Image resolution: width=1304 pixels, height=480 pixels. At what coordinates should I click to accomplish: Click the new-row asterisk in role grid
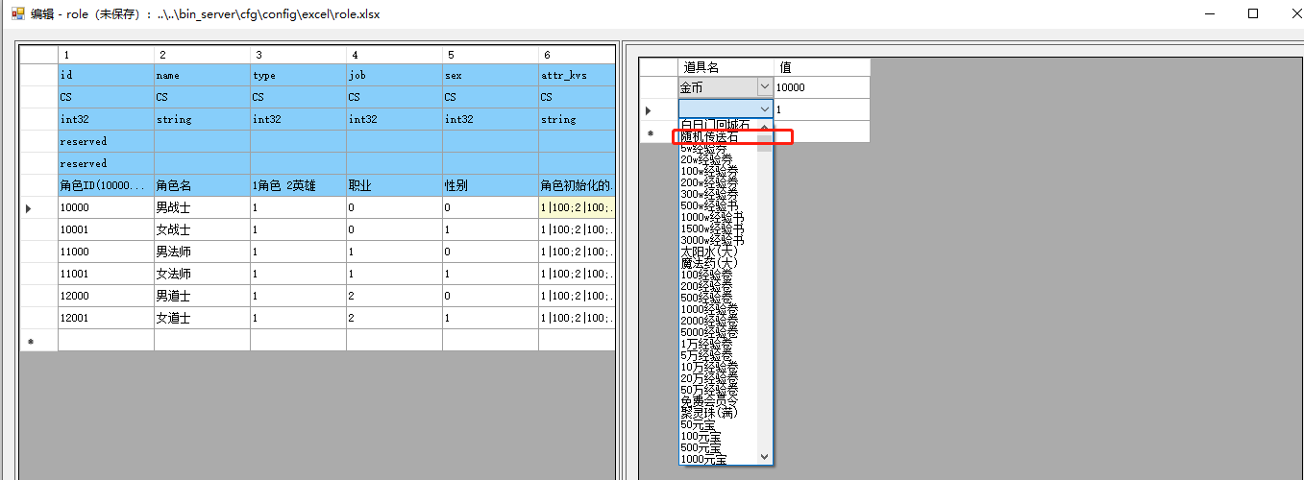point(32,341)
